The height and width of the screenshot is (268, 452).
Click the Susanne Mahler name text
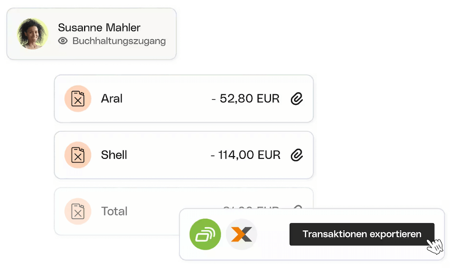point(99,28)
